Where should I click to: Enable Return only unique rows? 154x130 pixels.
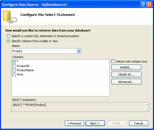point(113,61)
